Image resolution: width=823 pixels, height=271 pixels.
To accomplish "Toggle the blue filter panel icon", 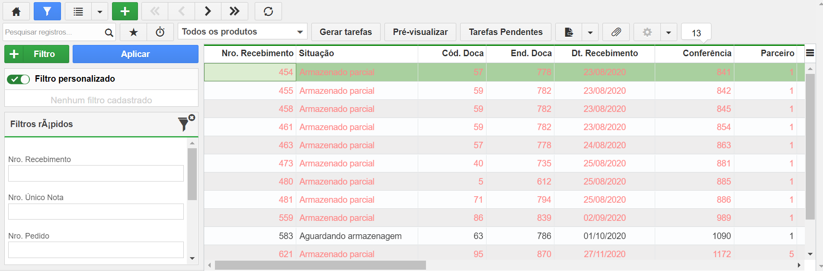I will tap(47, 11).
